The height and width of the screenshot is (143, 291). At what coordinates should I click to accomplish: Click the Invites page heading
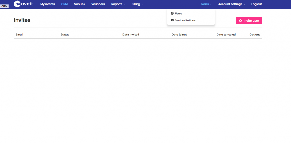tap(22, 20)
